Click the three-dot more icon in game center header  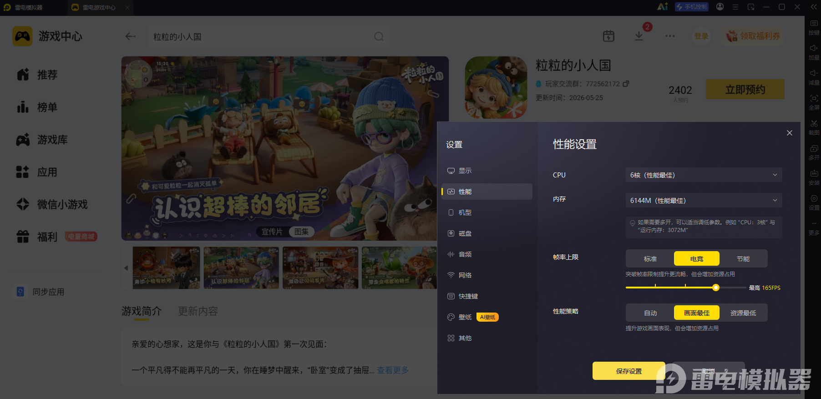click(670, 36)
